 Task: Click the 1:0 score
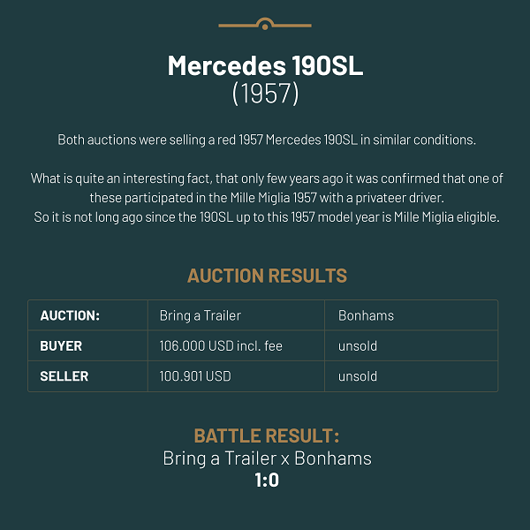(267, 480)
